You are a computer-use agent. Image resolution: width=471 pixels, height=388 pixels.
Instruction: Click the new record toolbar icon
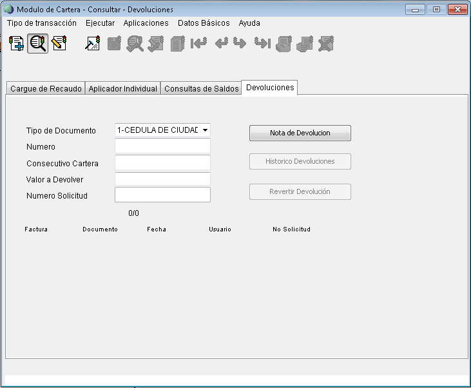tap(17, 44)
